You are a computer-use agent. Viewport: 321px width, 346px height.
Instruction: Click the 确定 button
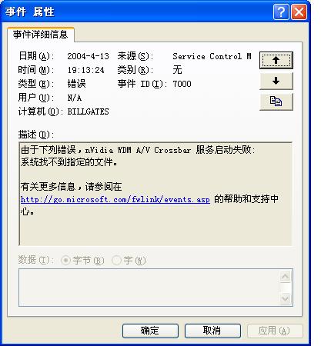(150, 331)
